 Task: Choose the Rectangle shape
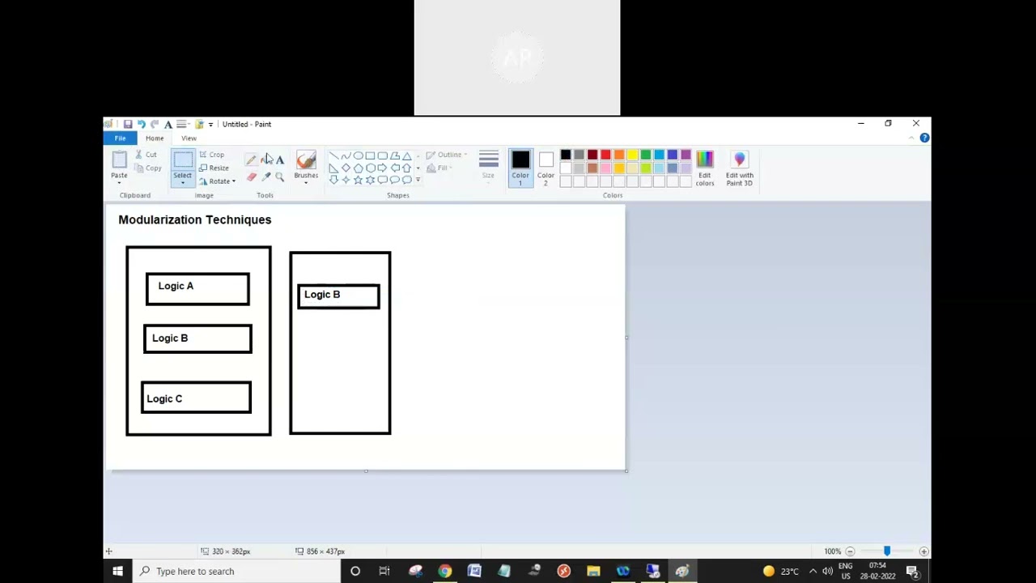point(370,155)
